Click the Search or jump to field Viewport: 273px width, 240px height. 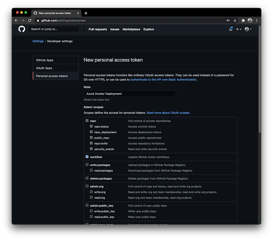point(57,29)
